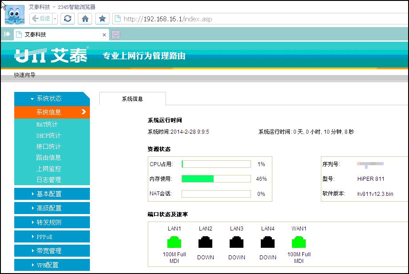Screen dimensions: 409x274
Task: Click the 内存使用 progress bar
Action: point(216,179)
